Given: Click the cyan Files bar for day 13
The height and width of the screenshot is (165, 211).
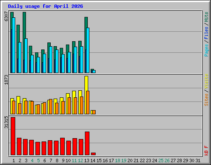Looking at the screenshot, I should (88, 50).
